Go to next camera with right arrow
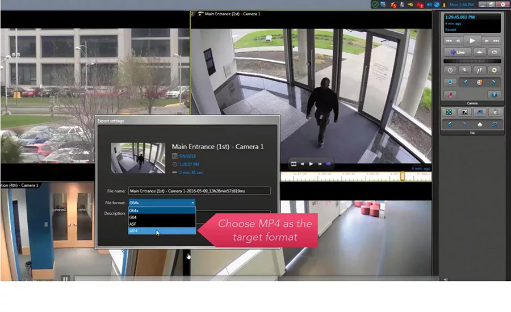The width and height of the screenshot is (511, 312). pyautogui.click(x=493, y=83)
